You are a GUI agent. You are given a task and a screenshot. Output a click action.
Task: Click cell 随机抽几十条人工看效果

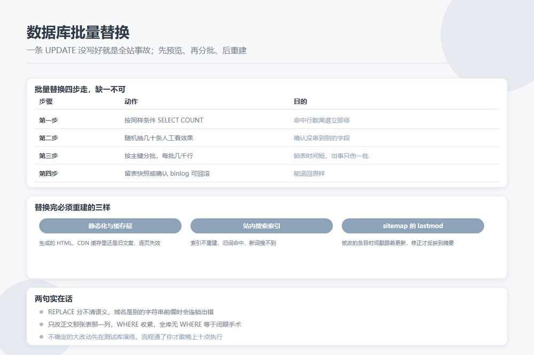(159, 138)
